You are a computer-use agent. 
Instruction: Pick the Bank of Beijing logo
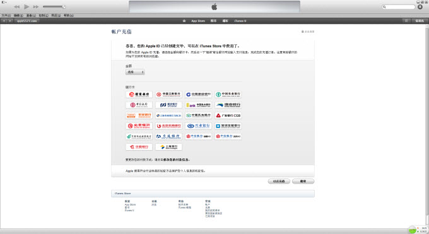coord(139,126)
